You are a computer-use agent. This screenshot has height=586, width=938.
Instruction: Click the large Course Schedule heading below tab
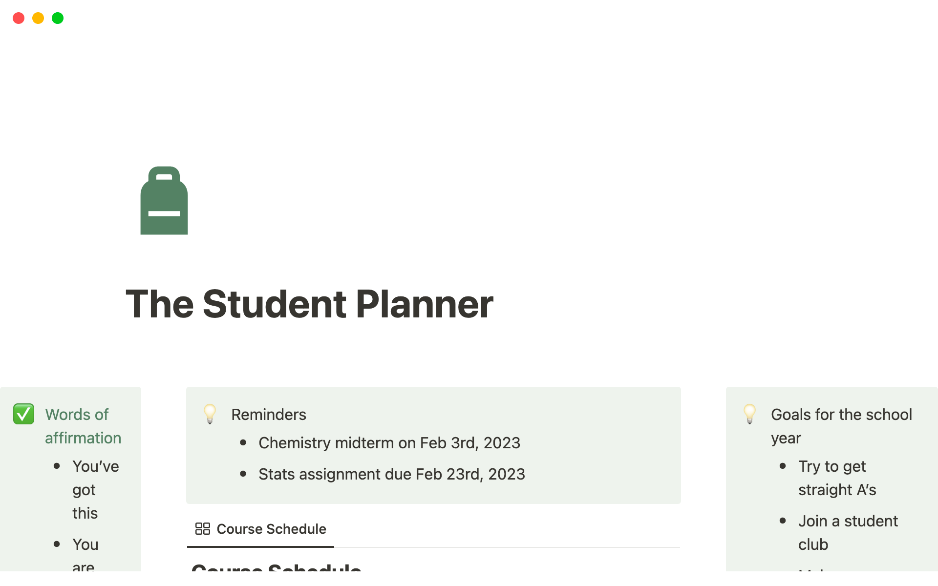point(277,567)
